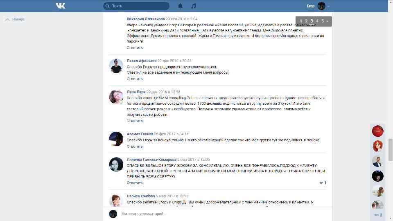
Task: Click the search magnifier icon
Action: [107, 6]
